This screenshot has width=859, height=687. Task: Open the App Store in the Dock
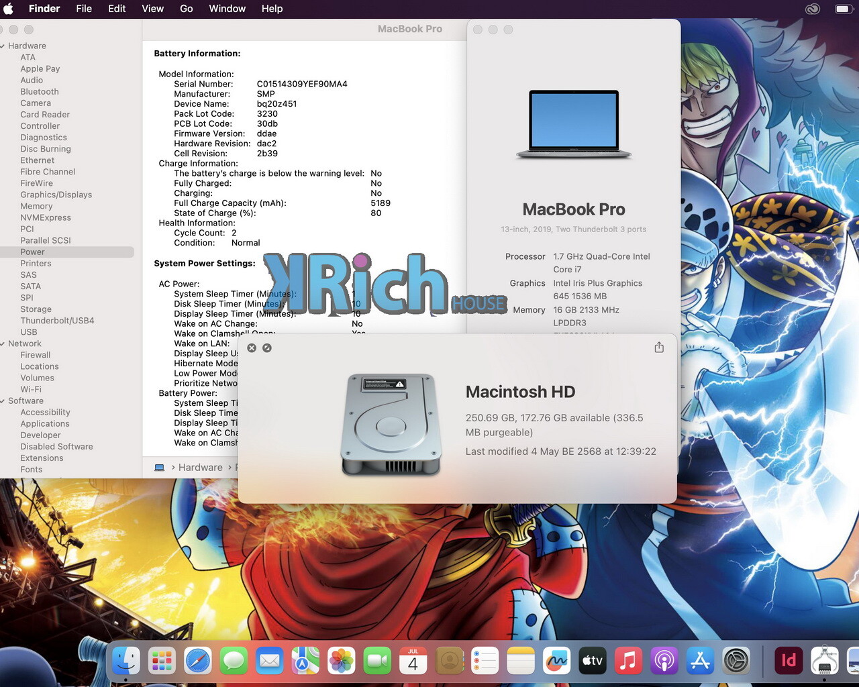point(701,662)
